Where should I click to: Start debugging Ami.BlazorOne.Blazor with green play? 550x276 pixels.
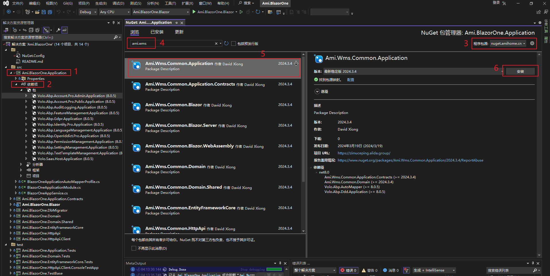coord(194,12)
